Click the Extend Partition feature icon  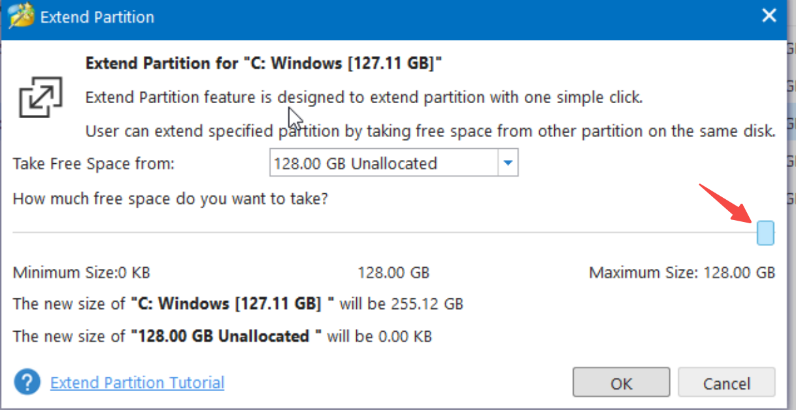pos(41,98)
